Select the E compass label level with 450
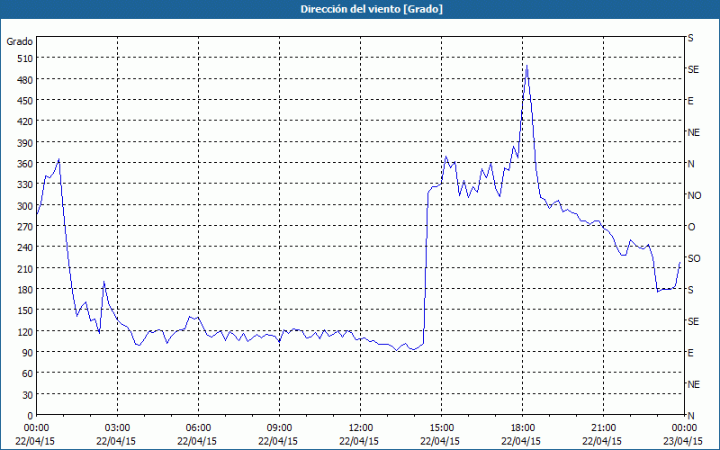The image size is (720, 450). pos(690,101)
